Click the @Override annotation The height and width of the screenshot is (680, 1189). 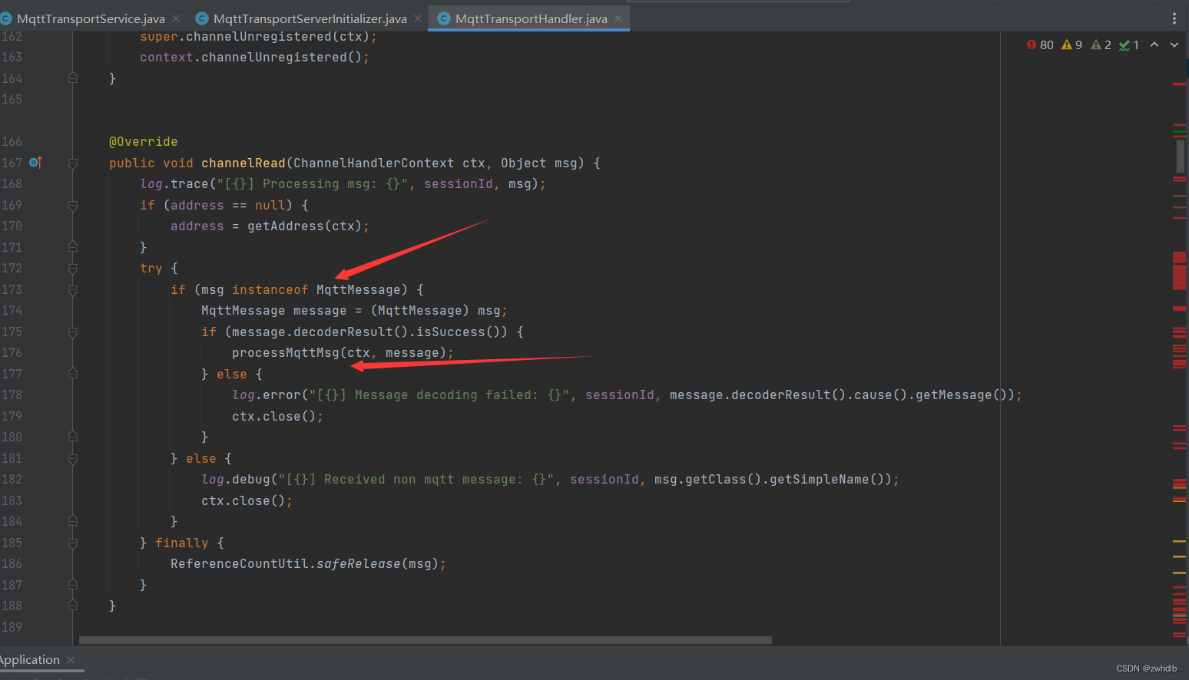click(143, 142)
